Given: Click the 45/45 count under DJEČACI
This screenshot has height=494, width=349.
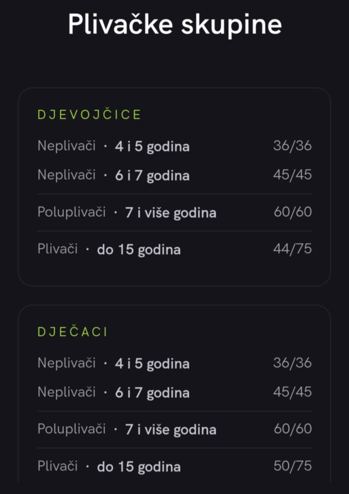Looking at the screenshot, I should coord(292,392).
